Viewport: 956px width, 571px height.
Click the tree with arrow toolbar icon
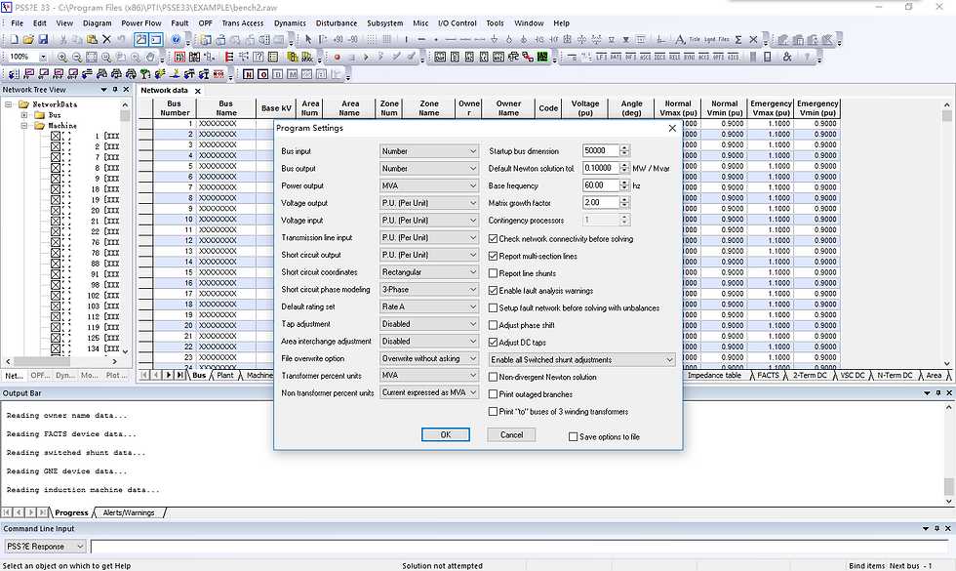click(x=145, y=74)
